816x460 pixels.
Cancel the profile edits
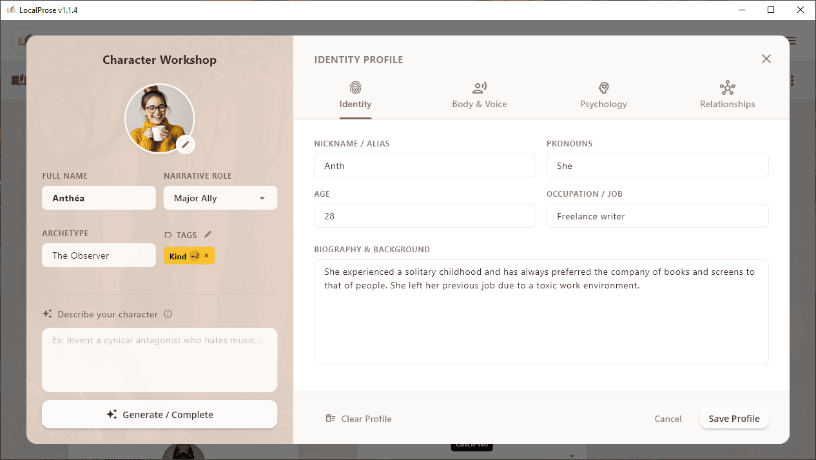(668, 418)
